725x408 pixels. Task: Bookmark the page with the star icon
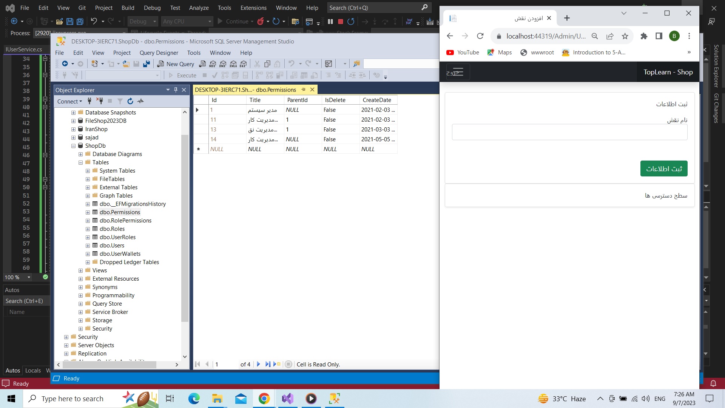pos(625,36)
